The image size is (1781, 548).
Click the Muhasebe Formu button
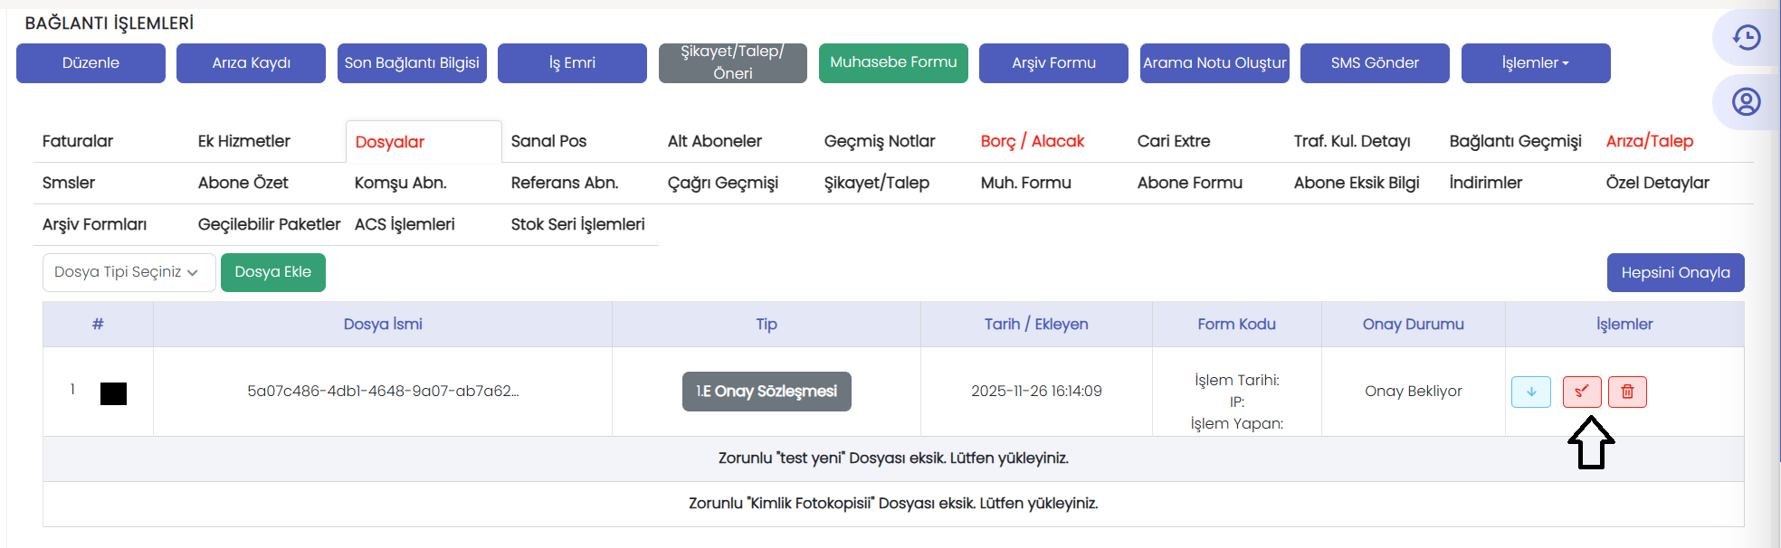pyautogui.click(x=892, y=63)
